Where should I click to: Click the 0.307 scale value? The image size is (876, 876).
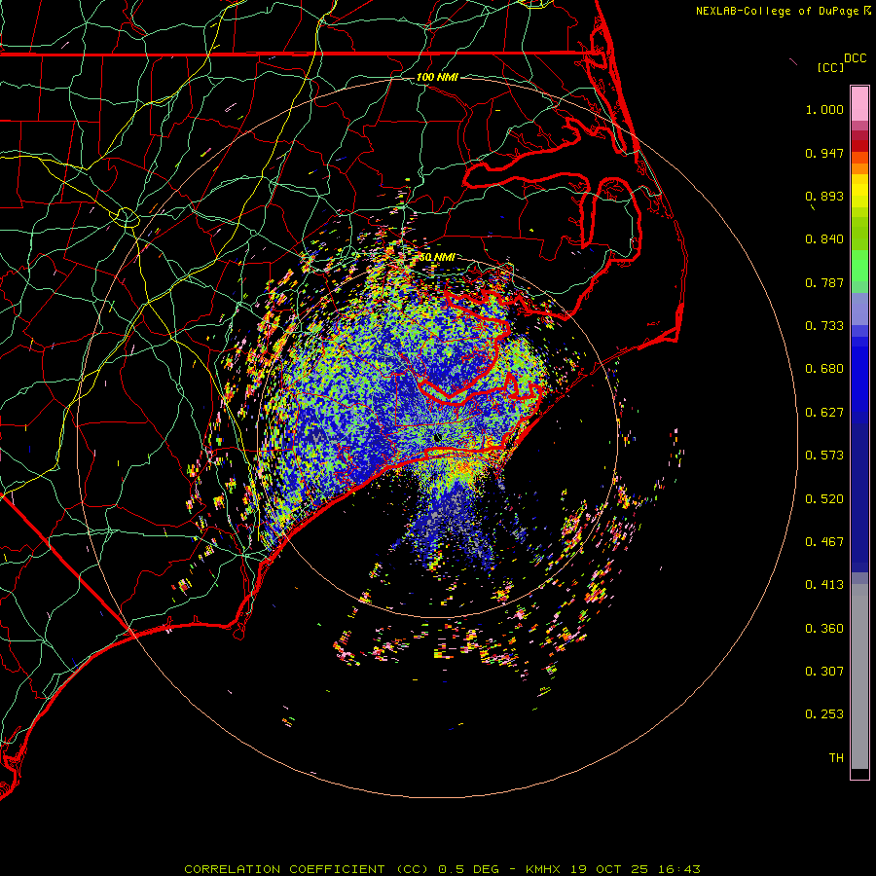tap(824, 672)
